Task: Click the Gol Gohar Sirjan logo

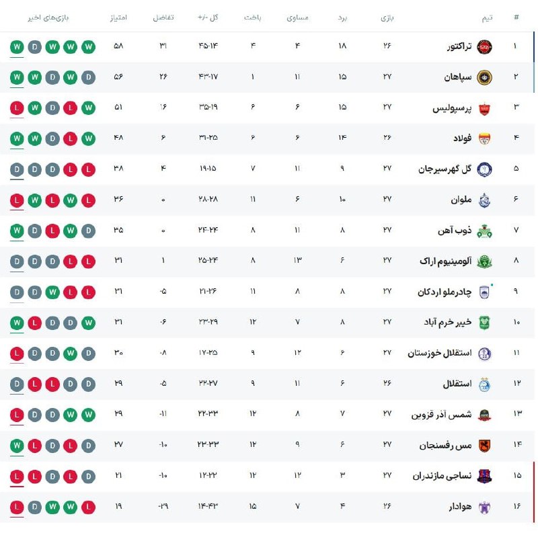Action: coord(484,169)
